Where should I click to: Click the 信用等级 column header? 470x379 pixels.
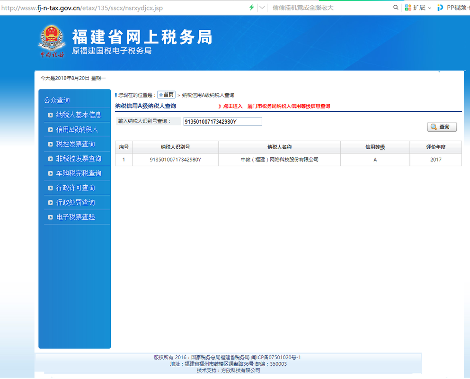click(375, 147)
